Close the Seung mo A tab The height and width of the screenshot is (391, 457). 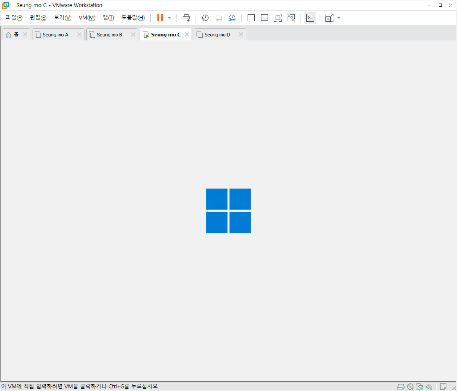(x=79, y=35)
